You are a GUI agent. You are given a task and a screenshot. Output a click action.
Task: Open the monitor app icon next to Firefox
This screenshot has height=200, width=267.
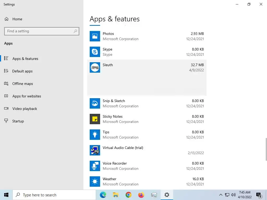(x=154, y=195)
